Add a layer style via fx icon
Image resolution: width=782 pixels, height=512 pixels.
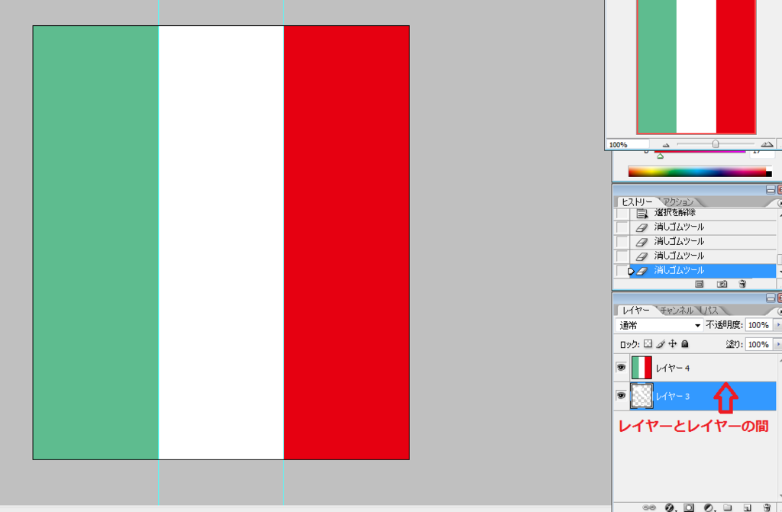[x=669, y=507]
